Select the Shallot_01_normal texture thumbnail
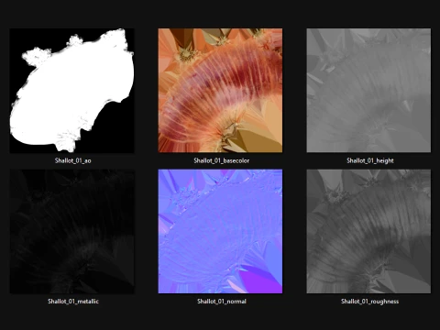The image size is (440, 330). click(220, 232)
